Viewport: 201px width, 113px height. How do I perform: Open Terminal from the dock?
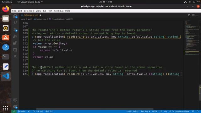point(6,57)
